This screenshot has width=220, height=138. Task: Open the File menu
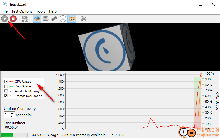5,11
